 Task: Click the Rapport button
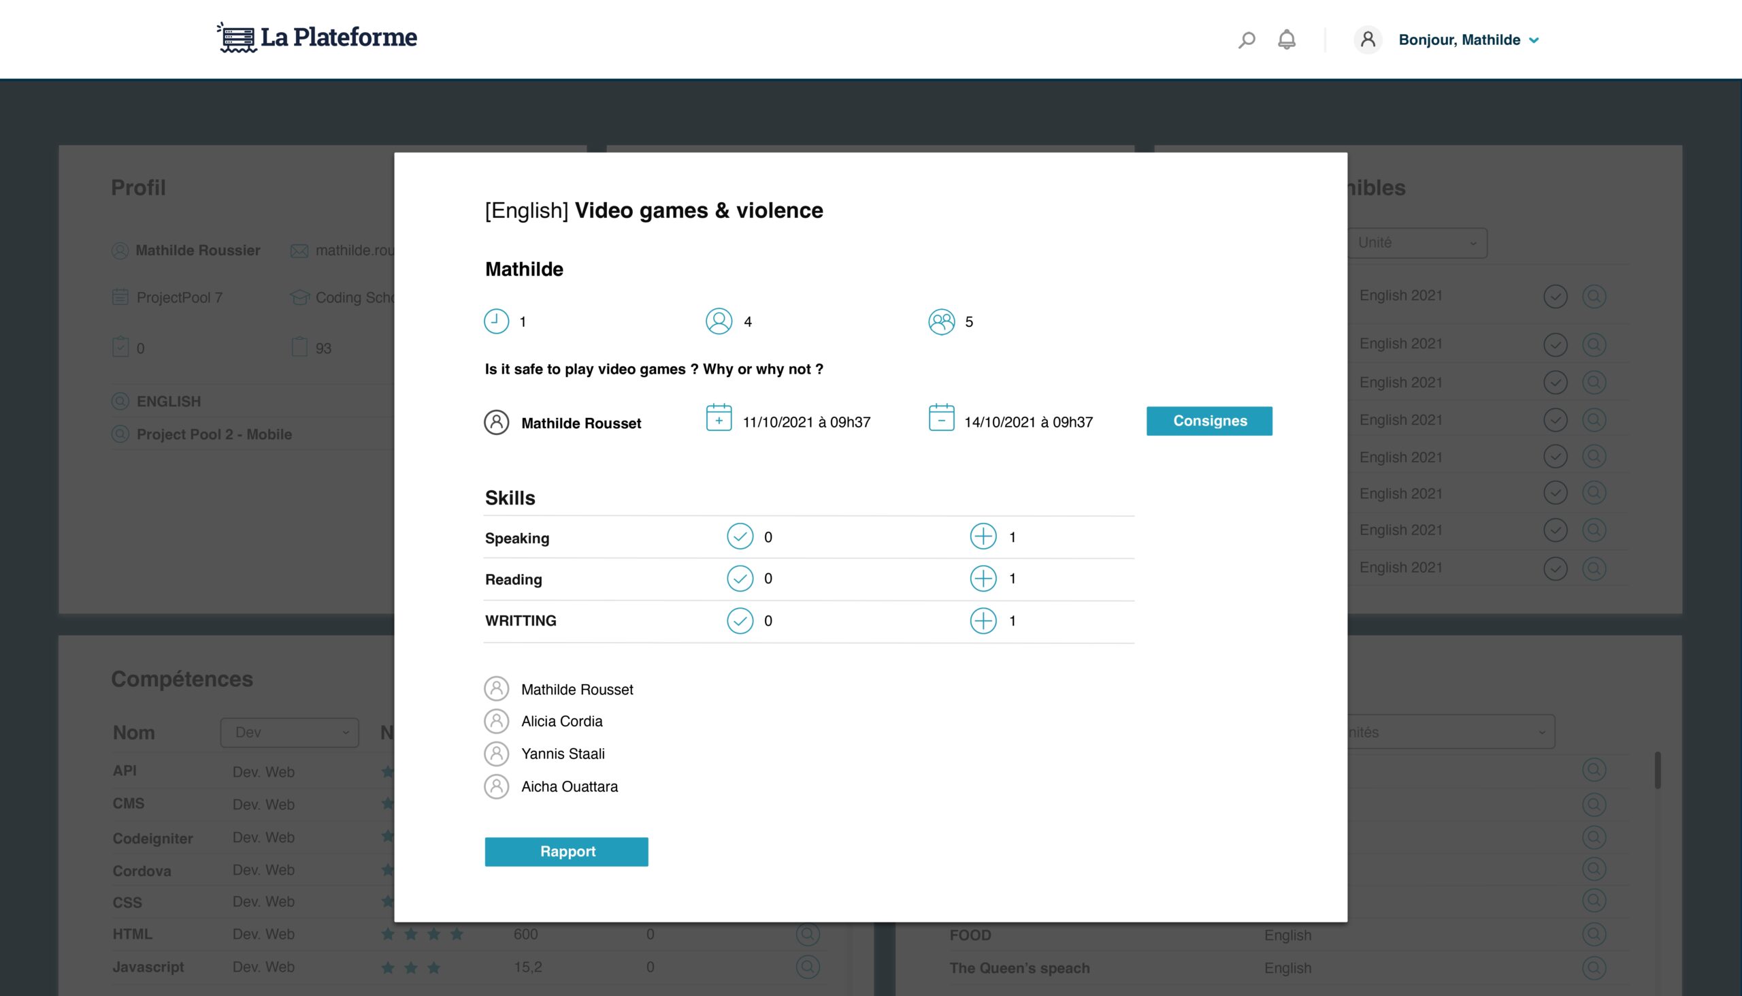click(566, 852)
